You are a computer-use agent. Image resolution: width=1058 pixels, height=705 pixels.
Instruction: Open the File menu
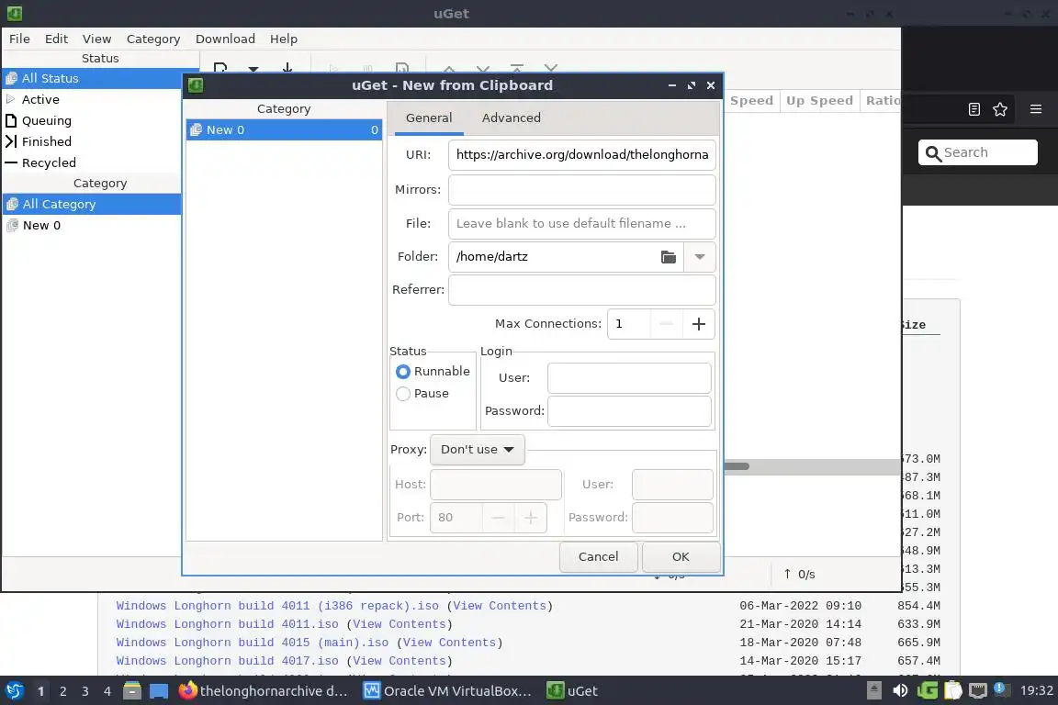(19, 39)
